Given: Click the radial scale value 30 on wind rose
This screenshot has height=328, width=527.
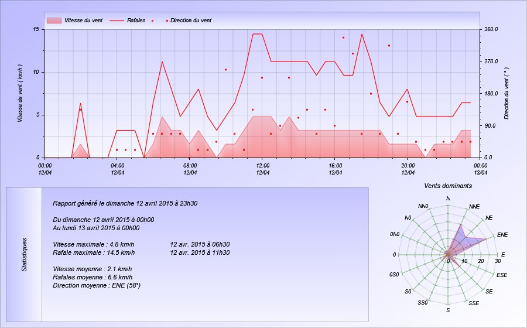Looking at the screenshot, I should [x=498, y=261].
